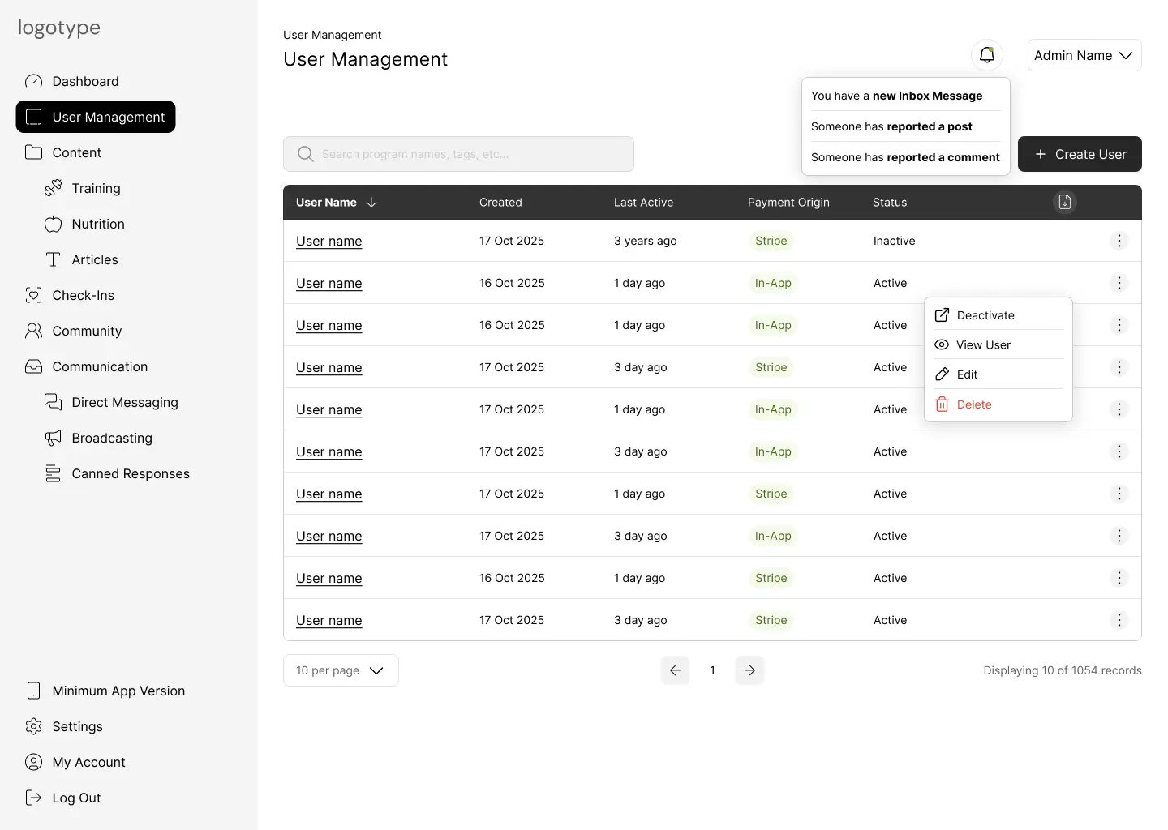Click the Nutrition apple icon
Image resolution: width=1168 pixels, height=830 pixels.
(x=53, y=224)
